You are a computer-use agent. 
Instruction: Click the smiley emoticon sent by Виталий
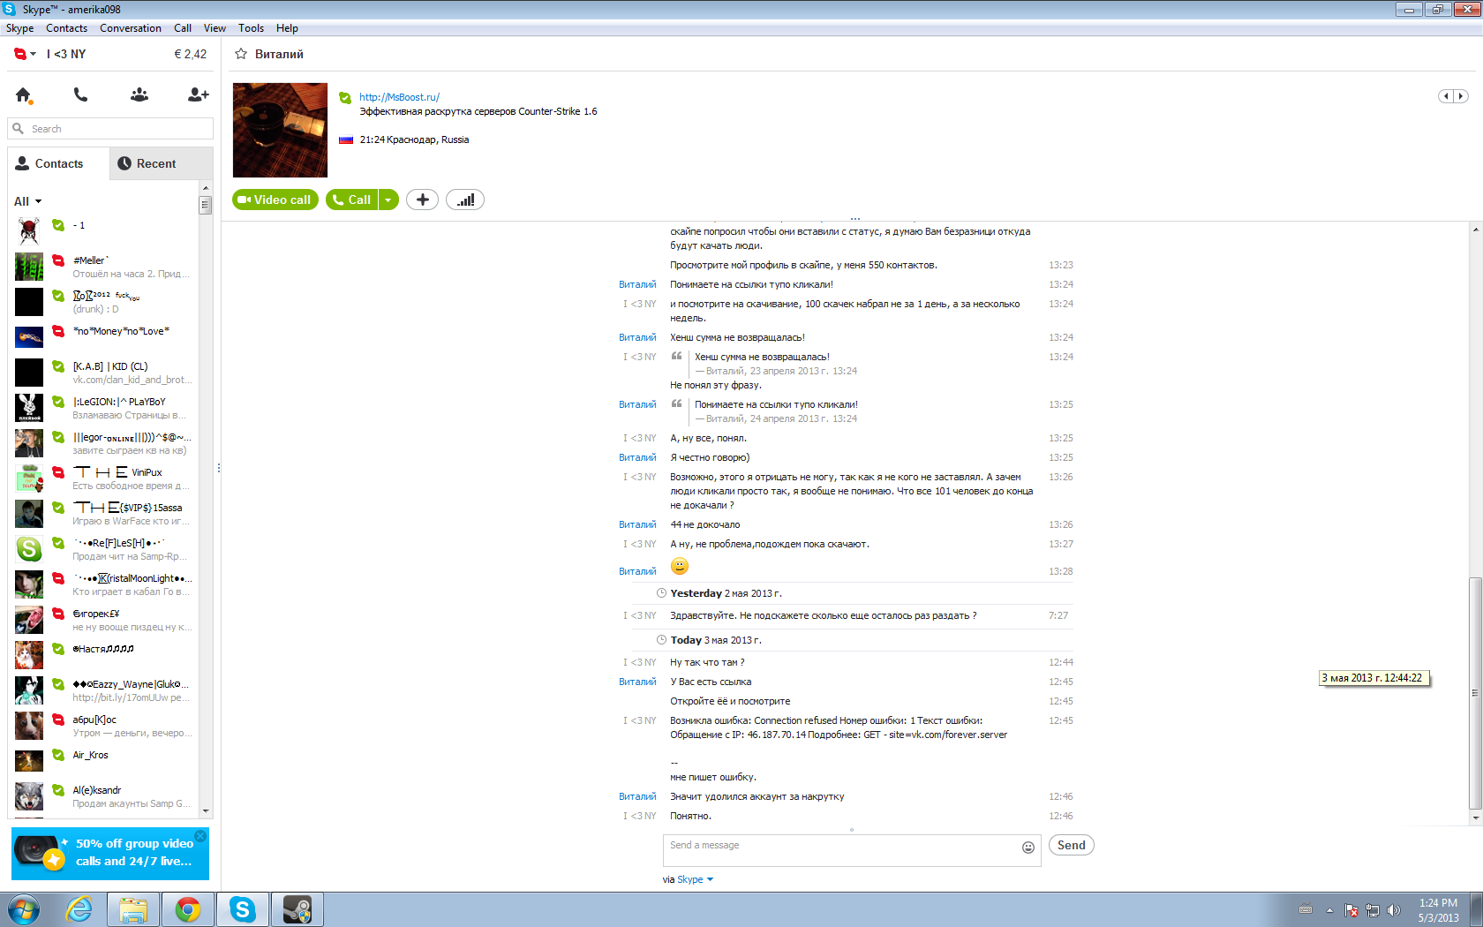tap(680, 567)
